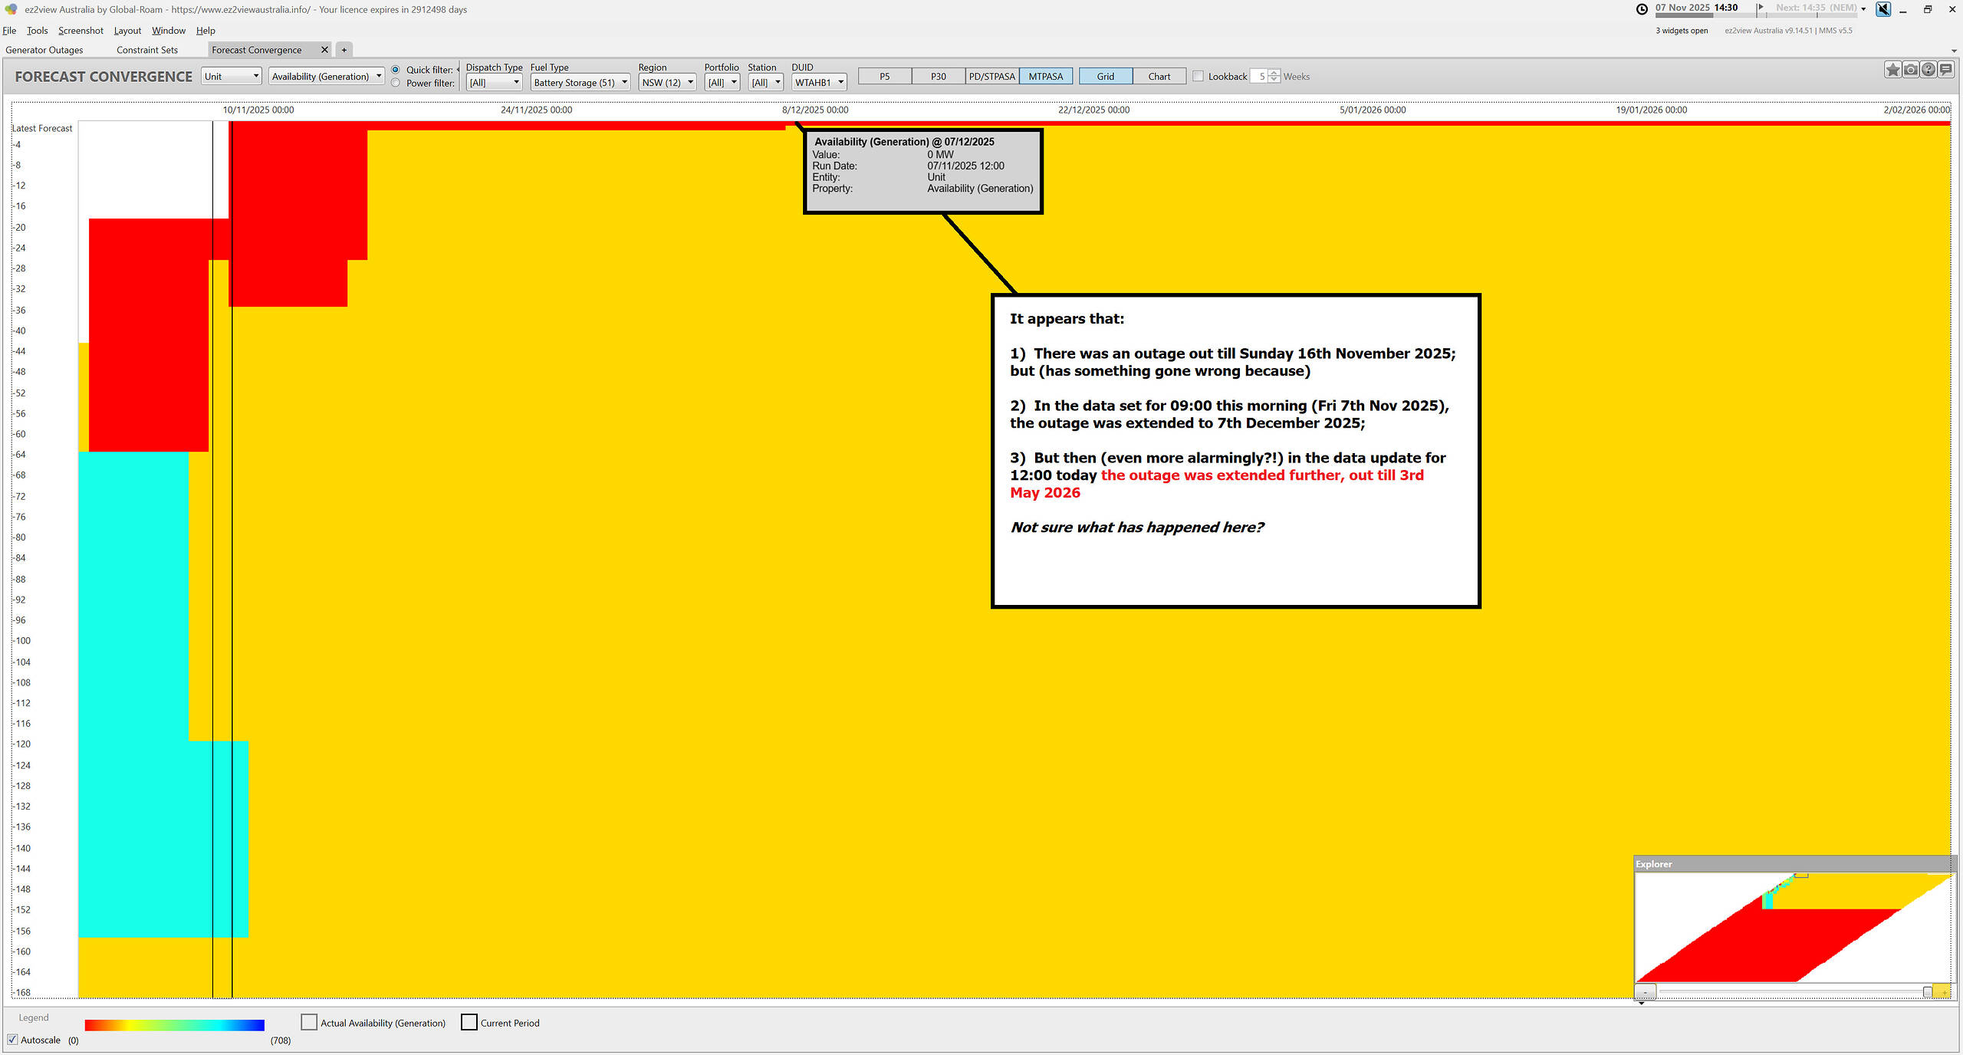Toggle the muted speaker icon

(x=1882, y=9)
